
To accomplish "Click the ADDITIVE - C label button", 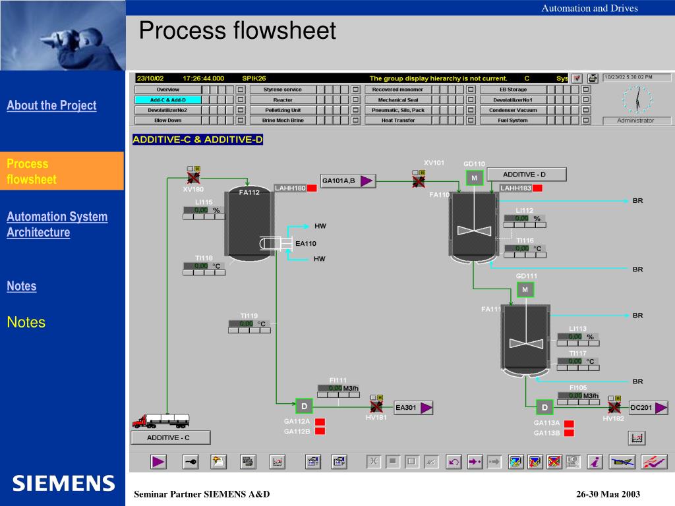I will coord(171,437).
